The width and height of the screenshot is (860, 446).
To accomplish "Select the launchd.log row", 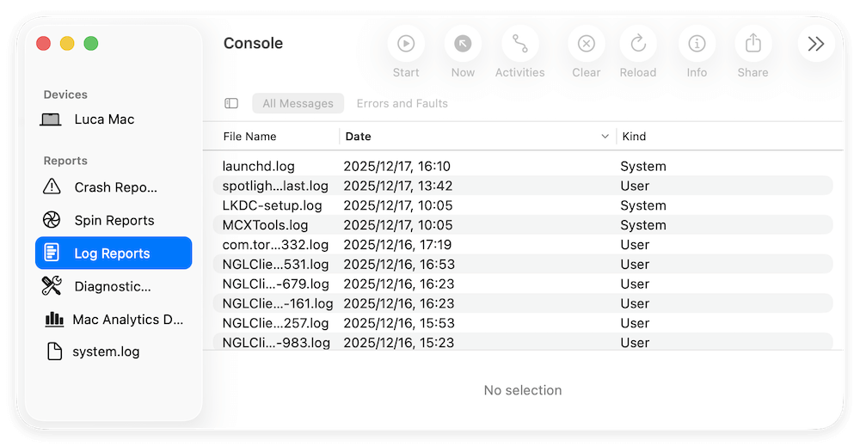I will coord(523,166).
